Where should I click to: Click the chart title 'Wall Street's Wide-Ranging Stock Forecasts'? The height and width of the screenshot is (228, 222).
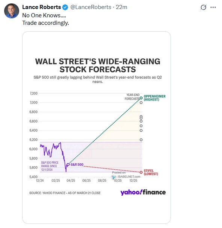[98, 65]
